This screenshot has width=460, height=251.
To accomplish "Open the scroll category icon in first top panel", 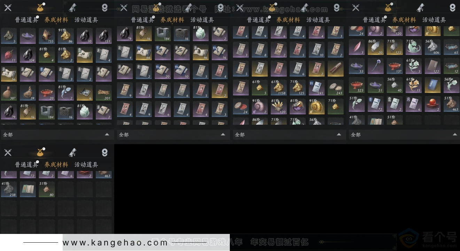I will coord(72,7).
